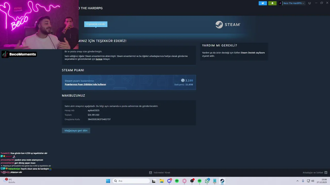Open the network status tray icon
The height and width of the screenshot is (185, 330).
(x=308, y=181)
